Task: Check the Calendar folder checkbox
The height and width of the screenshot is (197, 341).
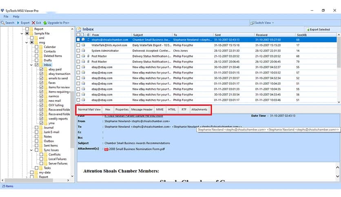Action: [x=37, y=47]
